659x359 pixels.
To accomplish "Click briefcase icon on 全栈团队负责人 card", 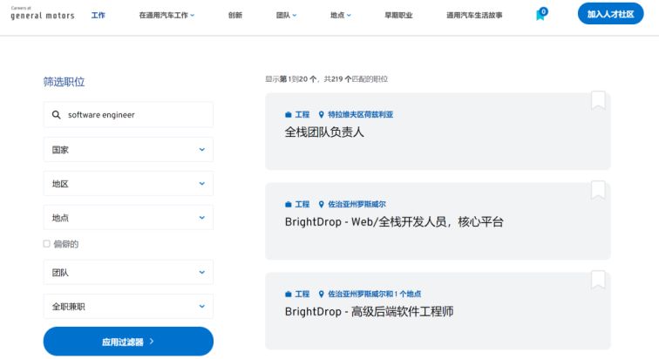I will coord(289,115).
